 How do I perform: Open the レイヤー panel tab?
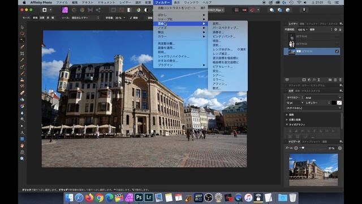(x=293, y=24)
